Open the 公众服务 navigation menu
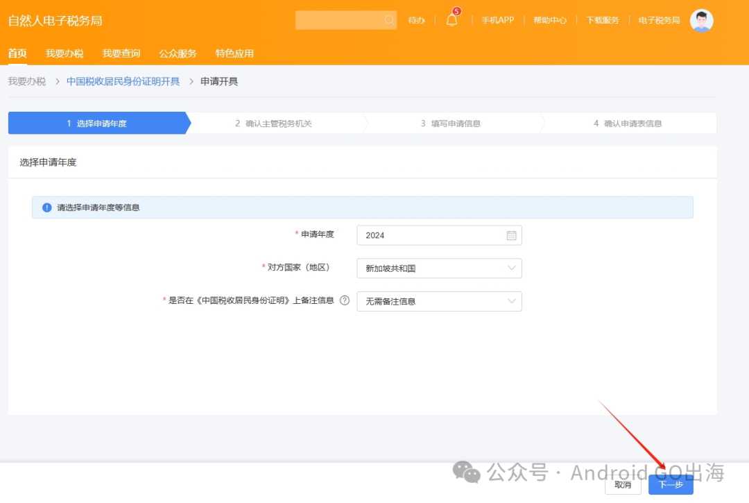This screenshot has width=749, height=503. pyautogui.click(x=179, y=53)
